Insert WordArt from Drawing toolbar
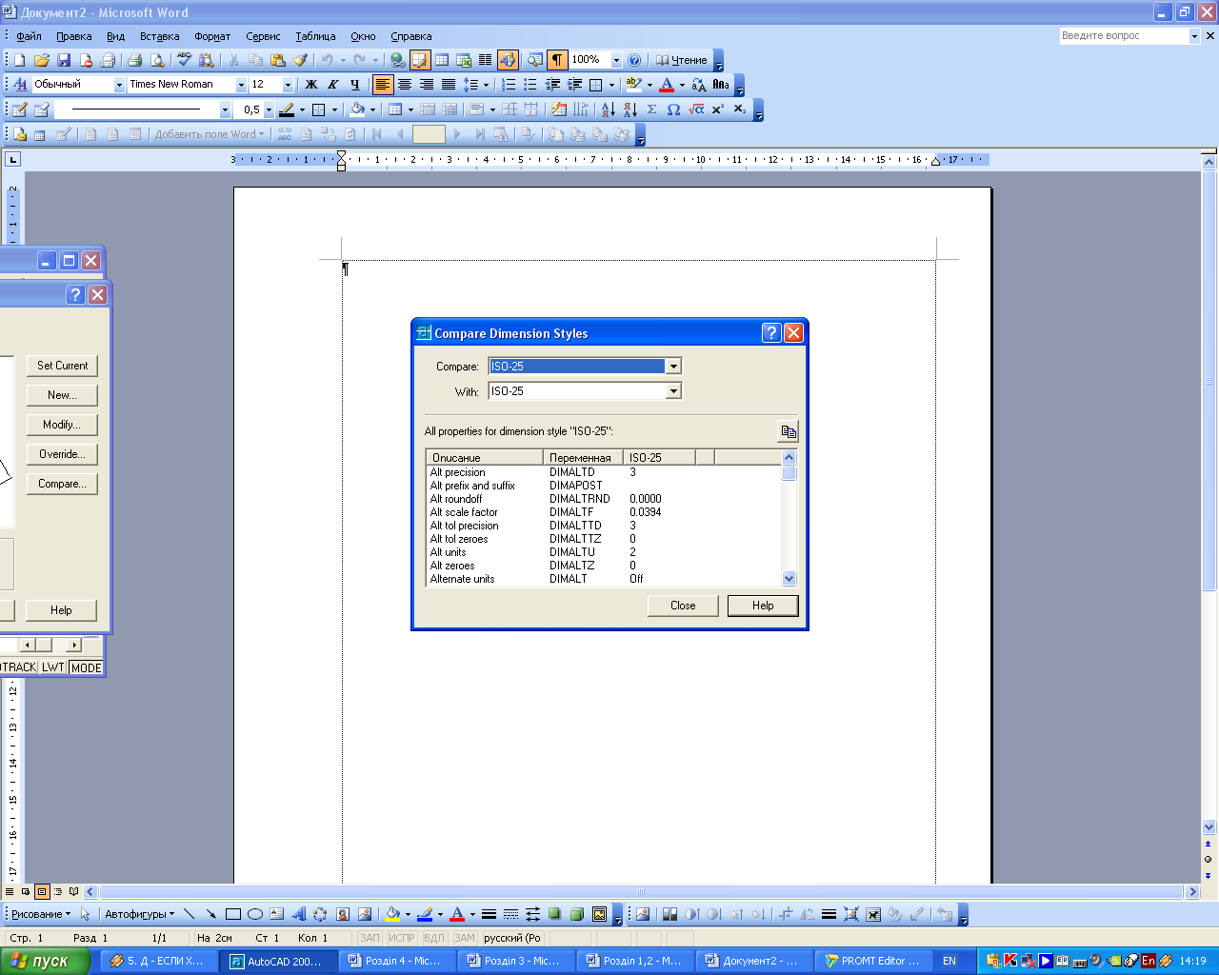 point(299,914)
